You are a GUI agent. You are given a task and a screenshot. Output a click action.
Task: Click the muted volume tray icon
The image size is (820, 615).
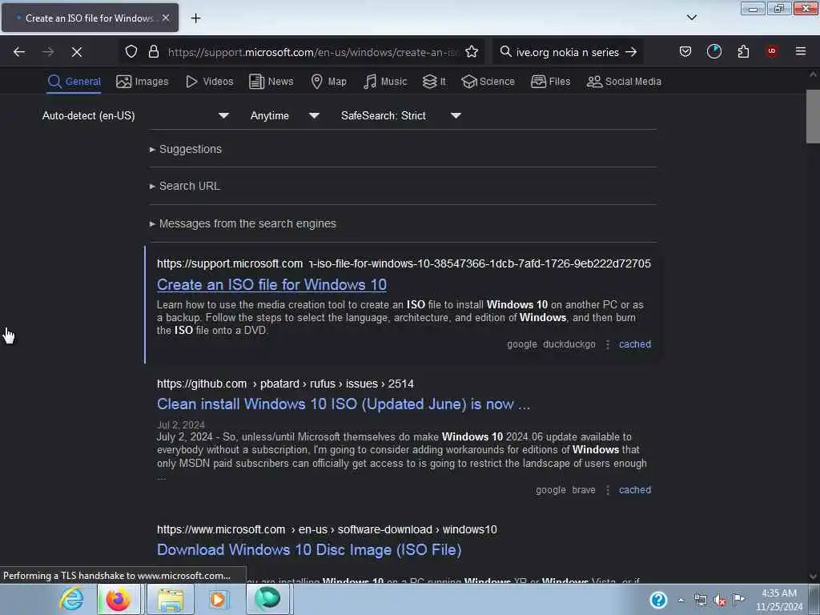point(720,601)
